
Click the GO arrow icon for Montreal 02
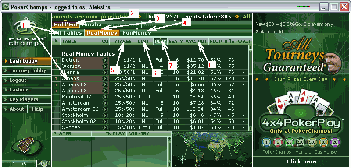click(x=105, y=97)
